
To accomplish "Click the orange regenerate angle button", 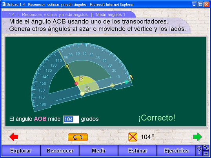I will 78,137.
